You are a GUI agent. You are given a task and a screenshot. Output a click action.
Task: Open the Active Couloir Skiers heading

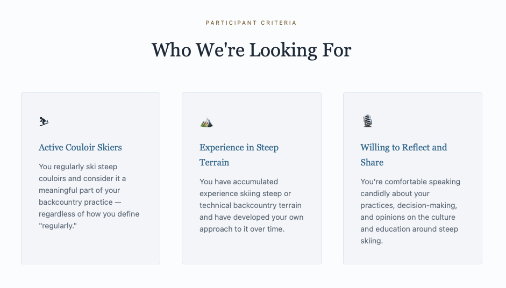tap(80, 147)
